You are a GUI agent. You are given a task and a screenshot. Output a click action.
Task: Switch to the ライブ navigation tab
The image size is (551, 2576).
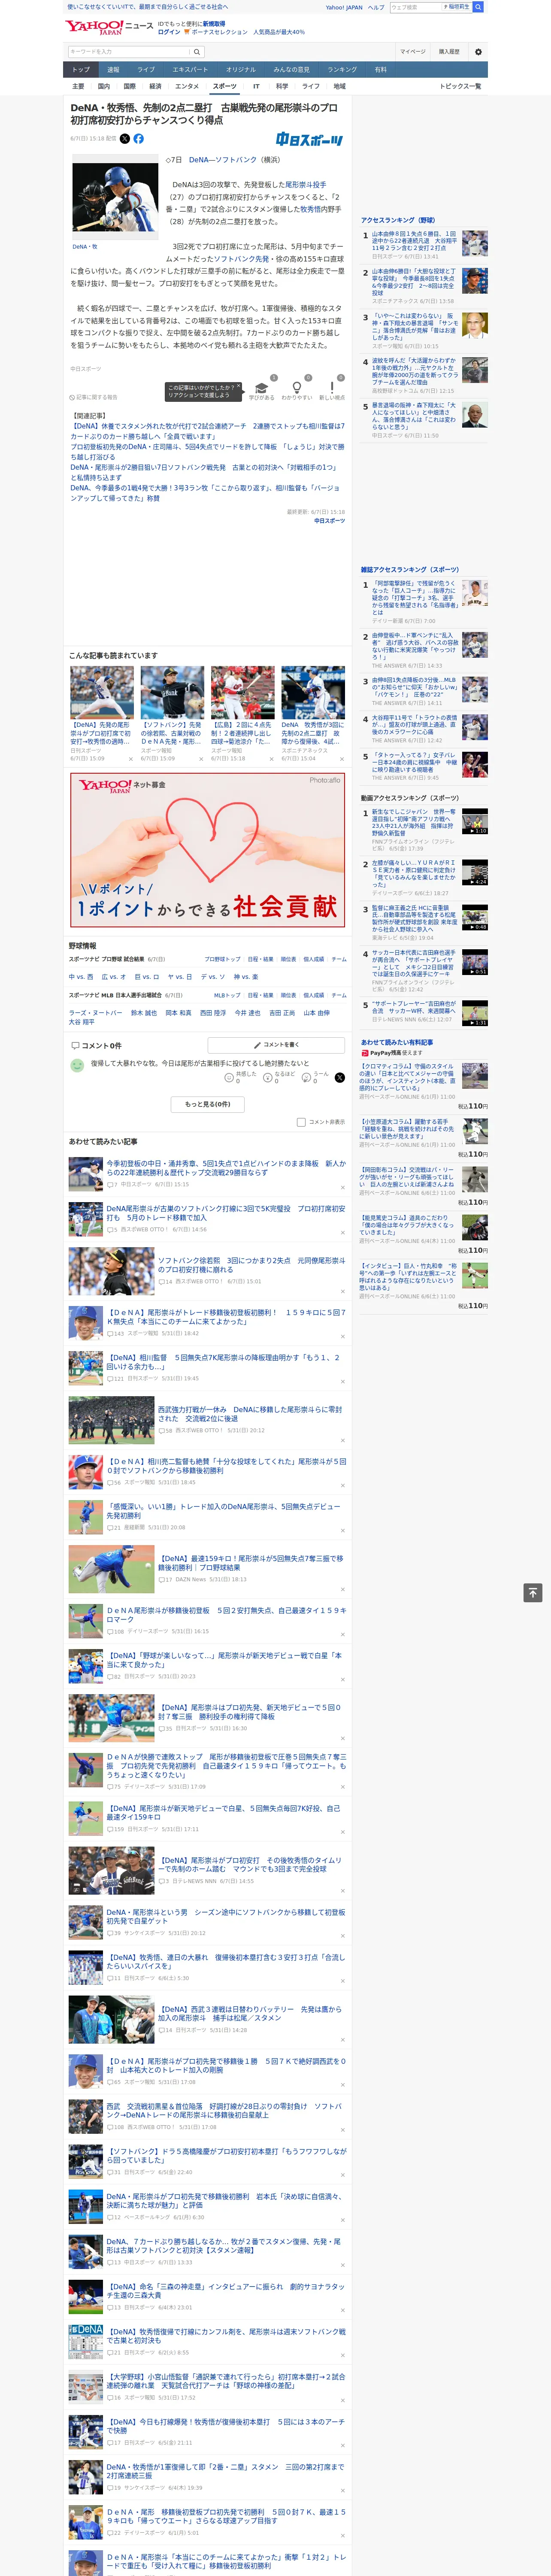coord(146,70)
